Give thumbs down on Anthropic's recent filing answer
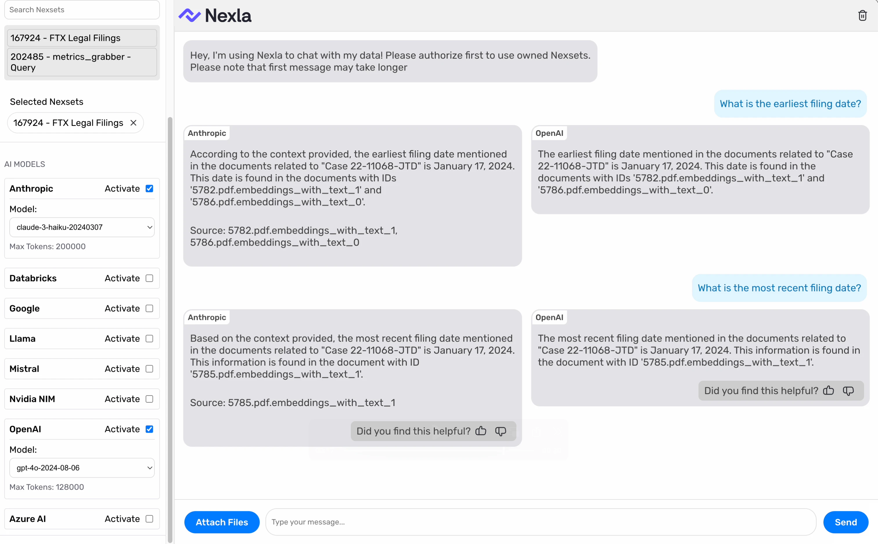Screen dimensions: 878x544 click(500, 431)
